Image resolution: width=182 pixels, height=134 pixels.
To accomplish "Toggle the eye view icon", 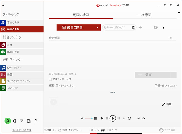I will pos(144,118).
